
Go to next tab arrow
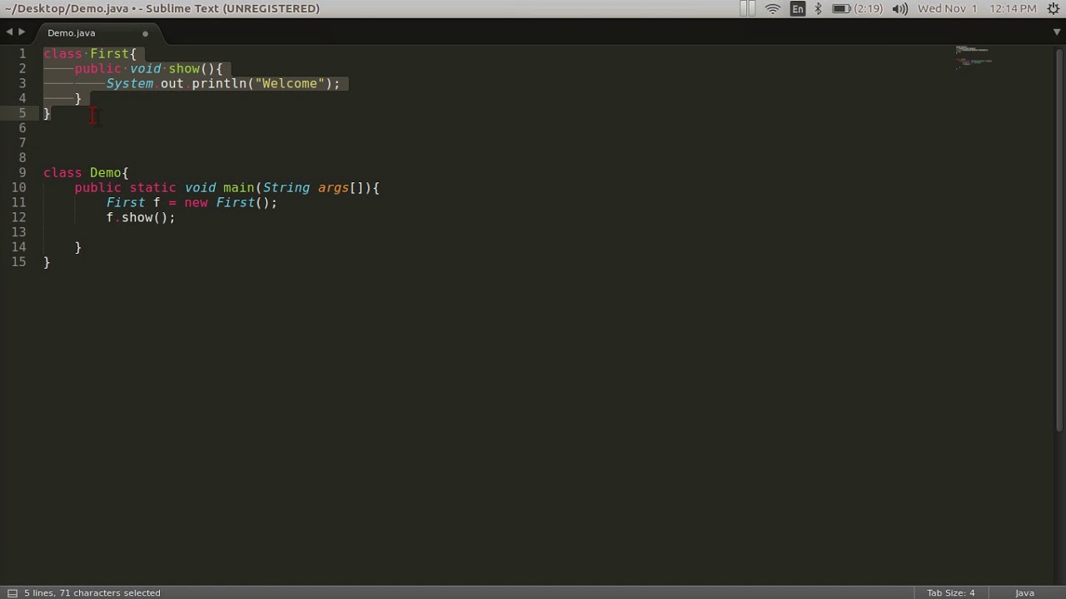coord(22,32)
